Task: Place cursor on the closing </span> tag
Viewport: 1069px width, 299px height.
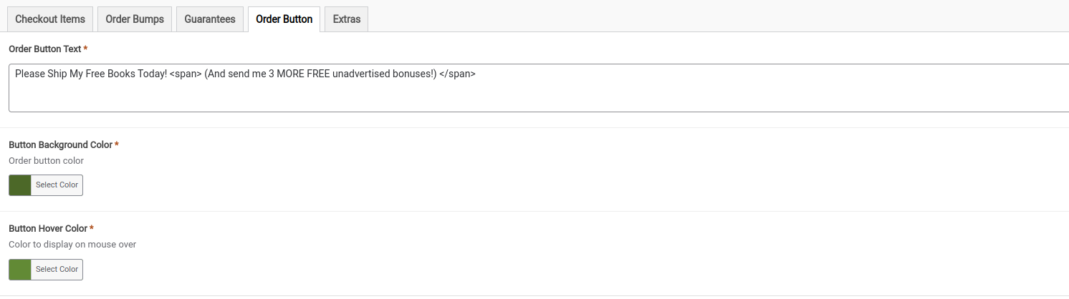Action: [x=457, y=74]
